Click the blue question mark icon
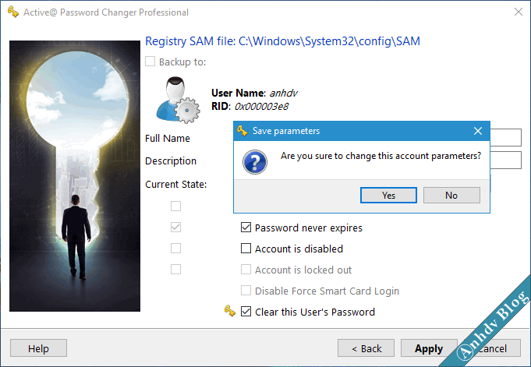The width and height of the screenshot is (531, 367). (x=255, y=162)
